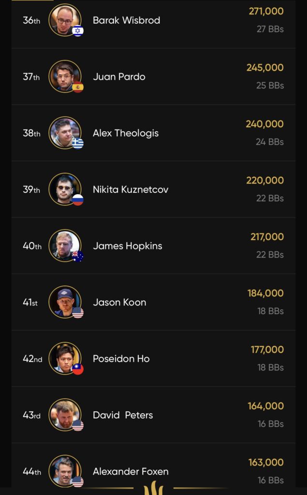The height and width of the screenshot is (495, 307).
Task: Click the Spain flag badge
Action: pyautogui.click(x=78, y=87)
